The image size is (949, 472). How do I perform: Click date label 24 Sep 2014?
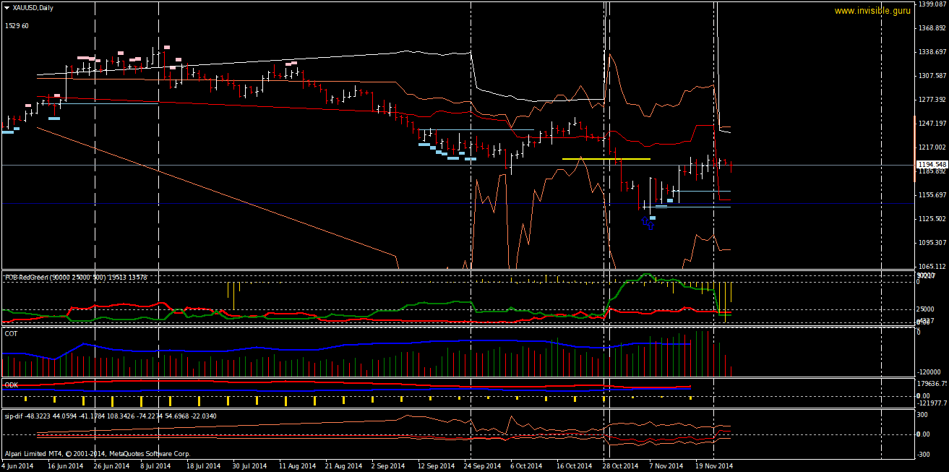482,466
